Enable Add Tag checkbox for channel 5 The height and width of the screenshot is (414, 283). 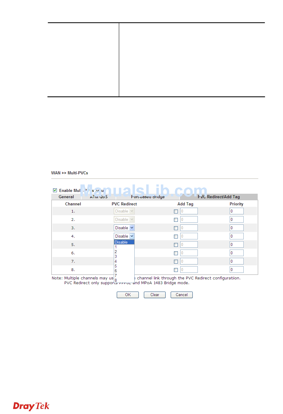tap(176, 245)
